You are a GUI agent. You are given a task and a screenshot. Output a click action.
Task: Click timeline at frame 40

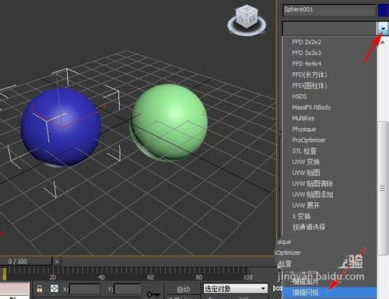click(101, 277)
